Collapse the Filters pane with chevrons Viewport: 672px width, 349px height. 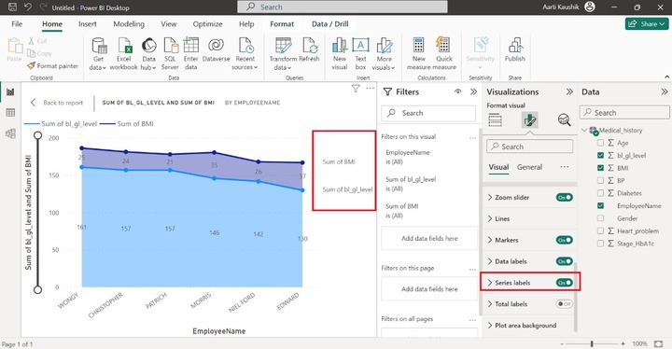tap(473, 91)
